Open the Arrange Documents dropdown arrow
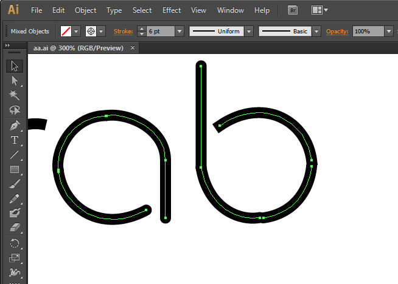The width and height of the screenshot is (398, 284). tap(326, 10)
